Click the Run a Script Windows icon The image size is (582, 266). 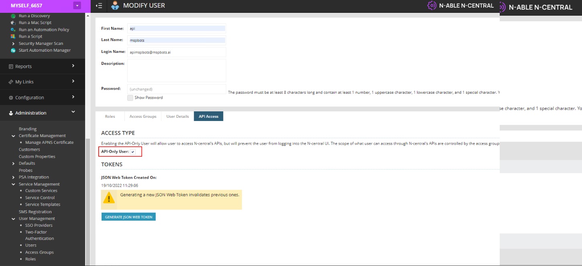[13, 36]
